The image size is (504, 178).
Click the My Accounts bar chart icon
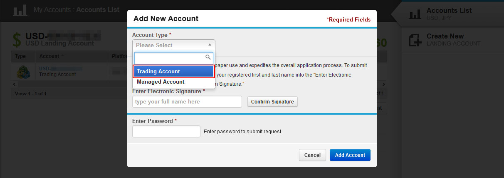point(20,10)
